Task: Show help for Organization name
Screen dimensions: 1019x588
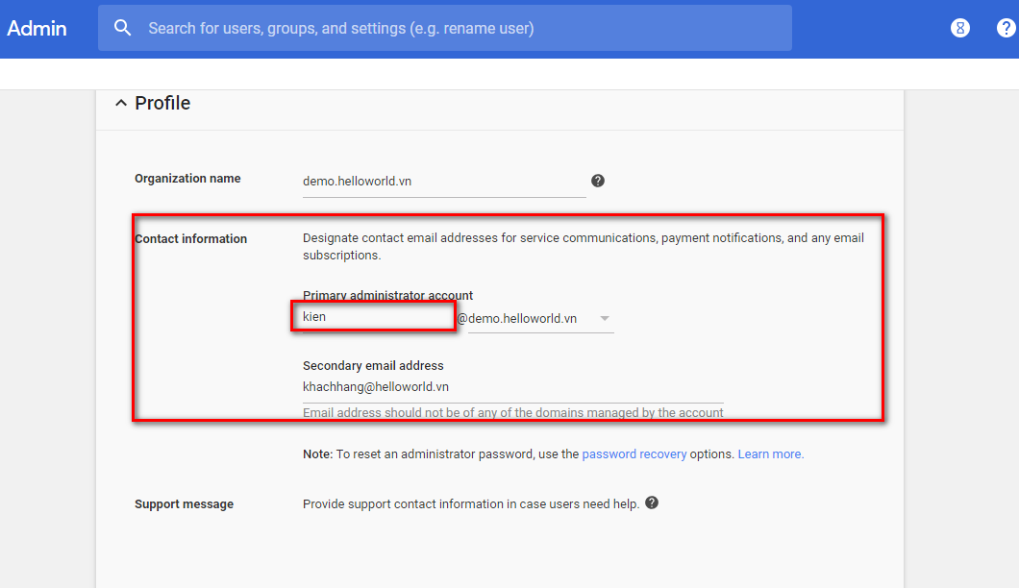Action: click(x=598, y=181)
